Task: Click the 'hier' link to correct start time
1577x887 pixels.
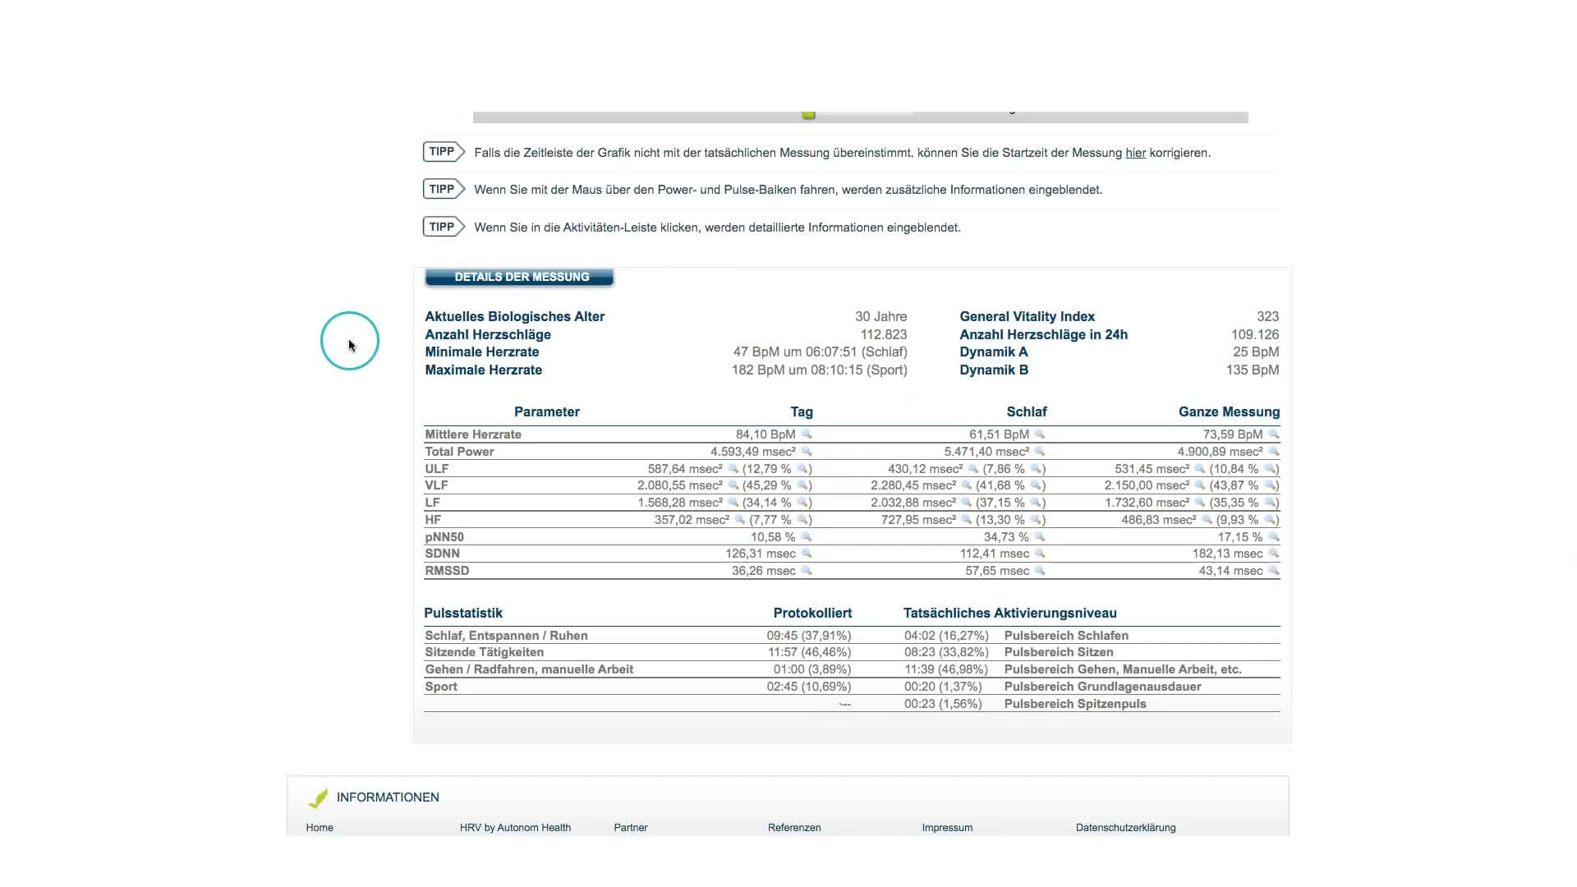Action: coord(1135,153)
